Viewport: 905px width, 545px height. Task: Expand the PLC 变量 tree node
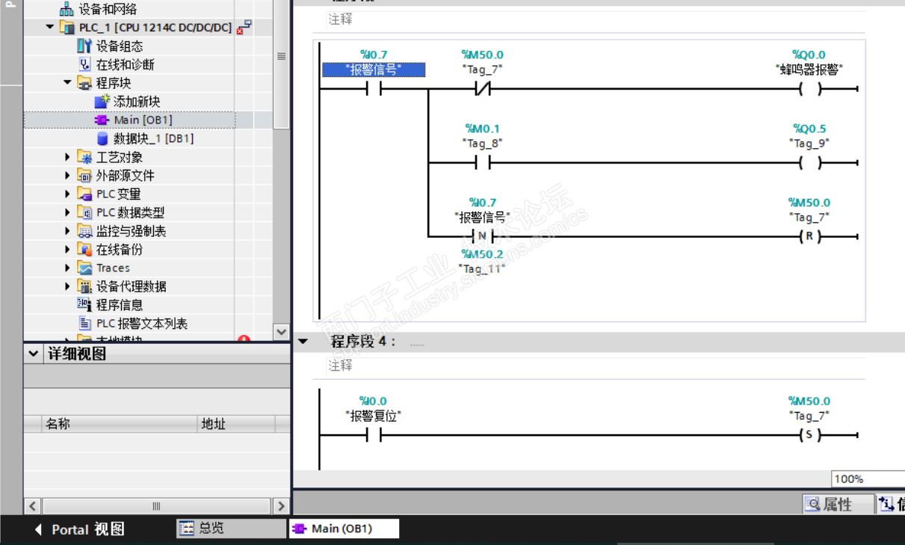(67, 194)
